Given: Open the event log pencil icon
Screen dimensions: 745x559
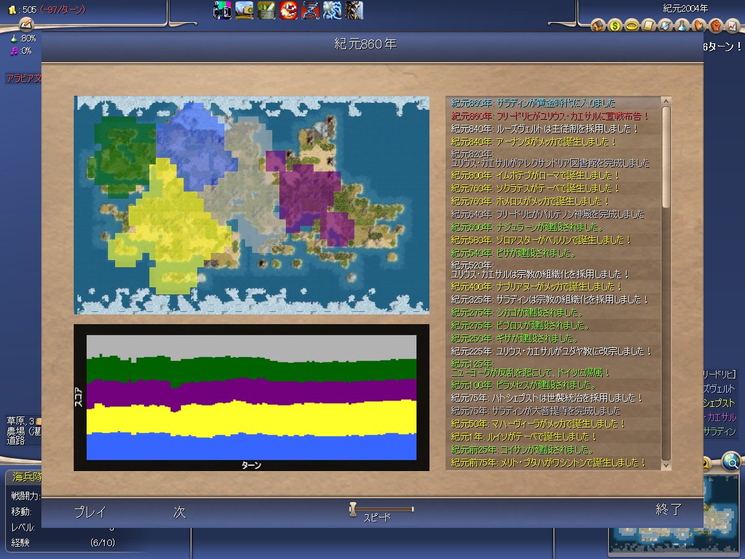Looking at the screenshot, I should coord(26,24).
